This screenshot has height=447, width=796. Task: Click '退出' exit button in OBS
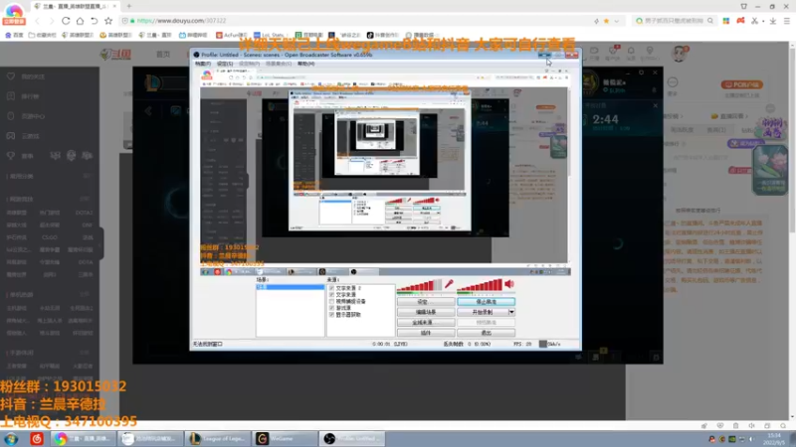click(486, 333)
